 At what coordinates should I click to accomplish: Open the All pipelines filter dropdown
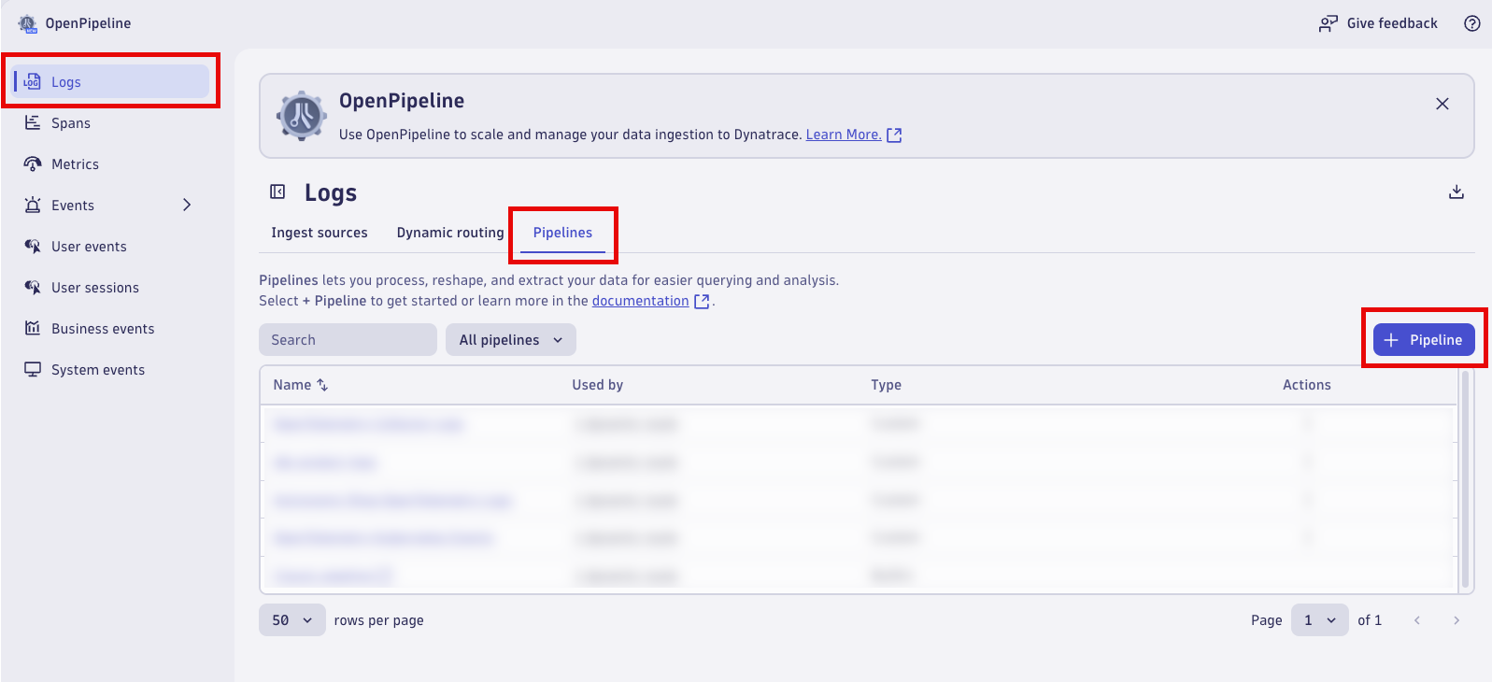(x=511, y=340)
